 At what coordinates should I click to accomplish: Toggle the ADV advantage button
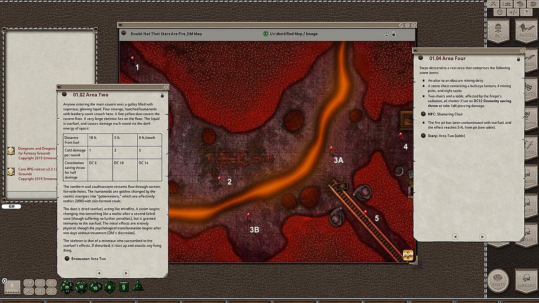point(29,283)
